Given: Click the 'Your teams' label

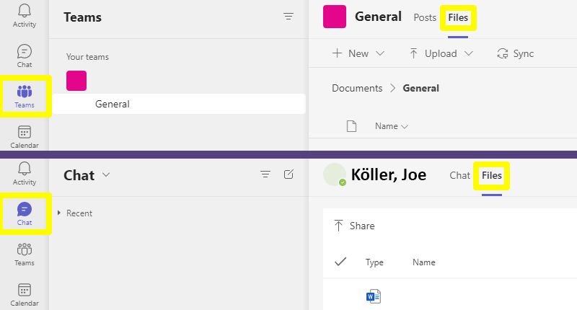Looking at the screenshot, I should pos(87,57).
